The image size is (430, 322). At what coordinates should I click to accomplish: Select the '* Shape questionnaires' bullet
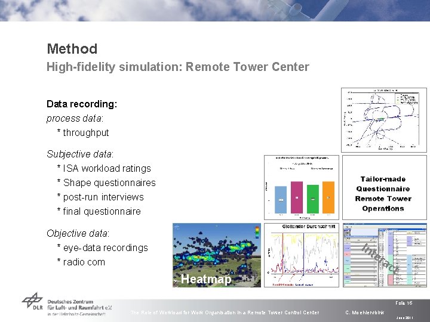[x=106, y=182]
